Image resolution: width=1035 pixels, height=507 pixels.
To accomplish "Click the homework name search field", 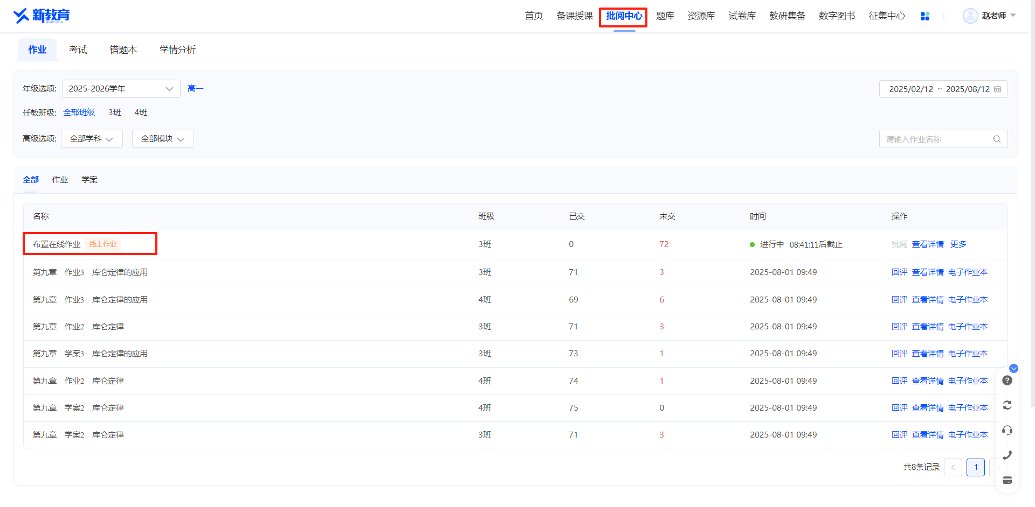I will (x=943, y=139).
